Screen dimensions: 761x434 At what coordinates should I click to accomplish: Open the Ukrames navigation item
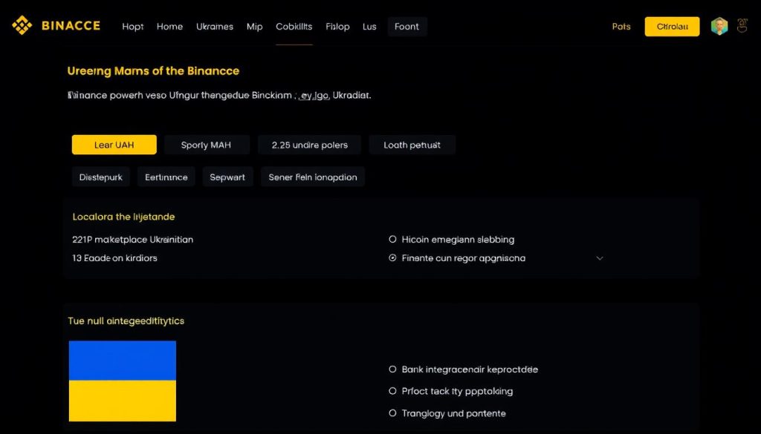point(215,27)
